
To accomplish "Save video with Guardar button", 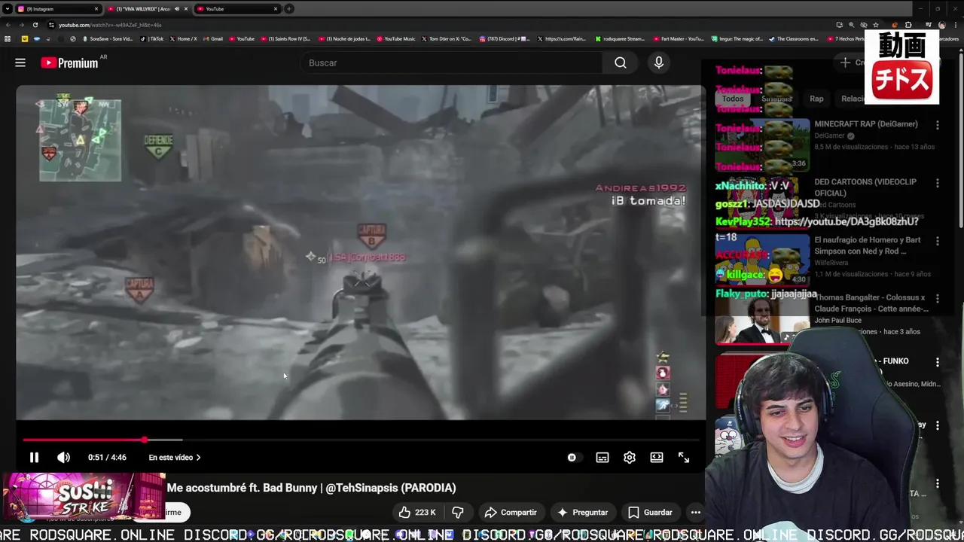I will click(x=650, y=513).
